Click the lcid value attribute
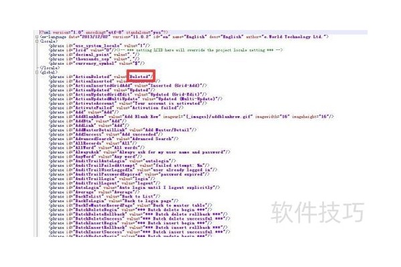This screenshot has width=401, height=267. 100,50
